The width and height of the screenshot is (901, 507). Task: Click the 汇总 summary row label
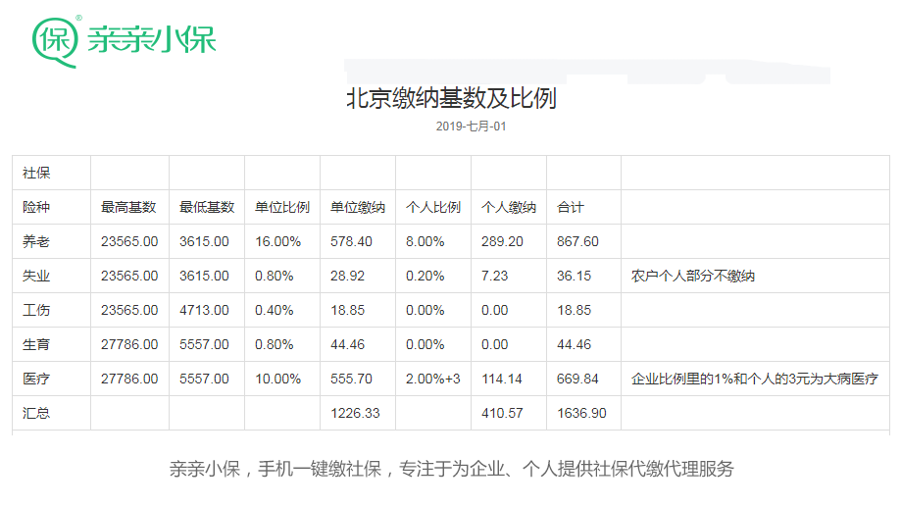36,413
